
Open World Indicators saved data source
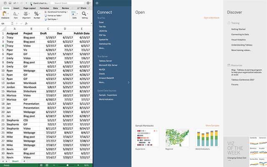[106, 99]
